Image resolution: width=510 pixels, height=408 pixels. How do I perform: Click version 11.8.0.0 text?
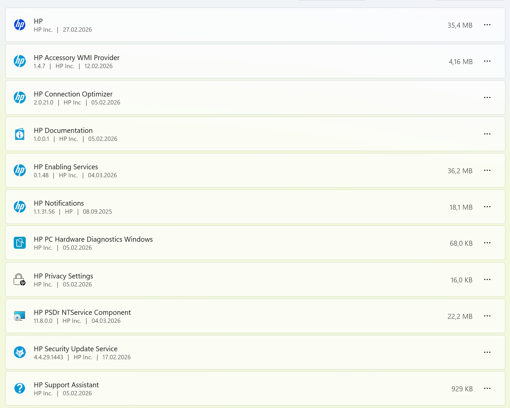click(43, 321)
